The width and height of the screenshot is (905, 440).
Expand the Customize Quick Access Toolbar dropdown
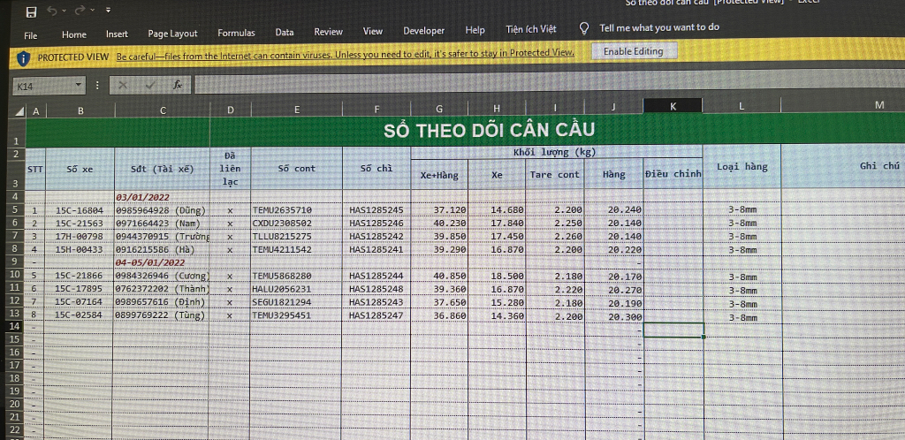tap(108, 11)
